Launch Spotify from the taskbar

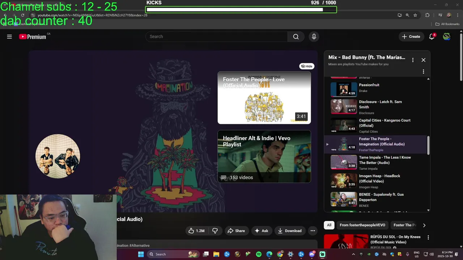[x=259, y=254]
